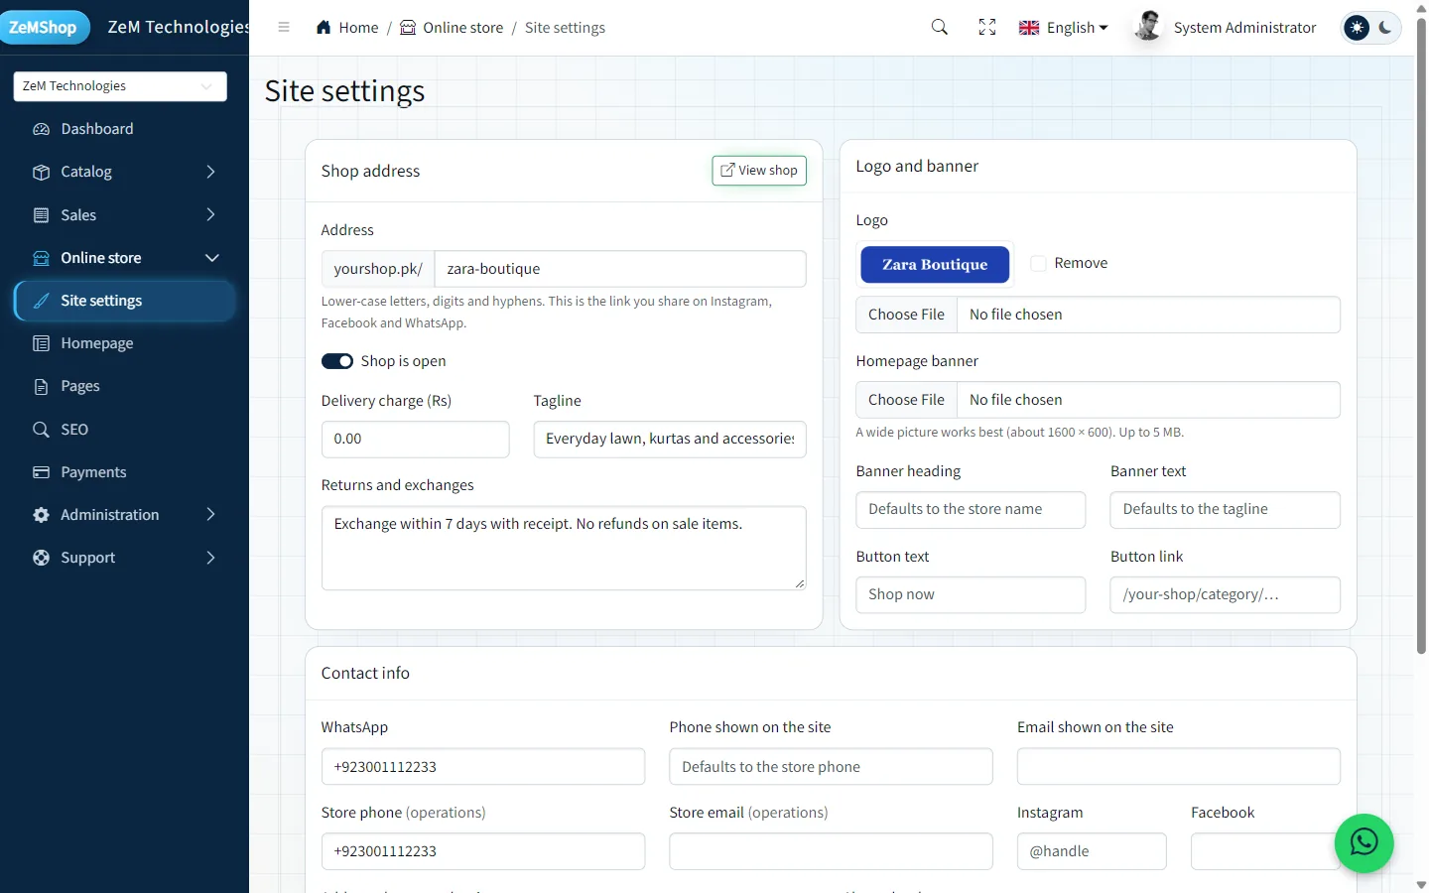Click the View shop button
Image resolution: width=1429 pixels, height=893 pixels.
click(759, 171)
